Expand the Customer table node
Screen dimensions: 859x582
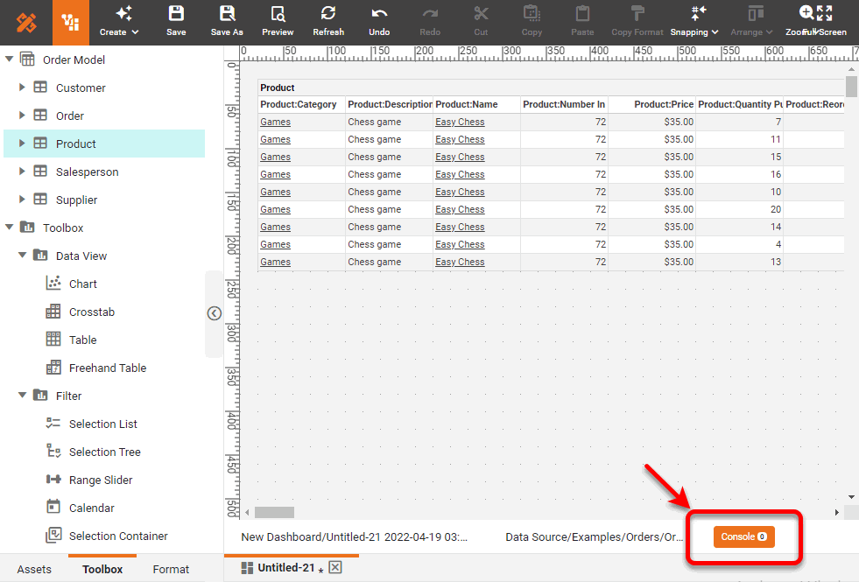23,88
